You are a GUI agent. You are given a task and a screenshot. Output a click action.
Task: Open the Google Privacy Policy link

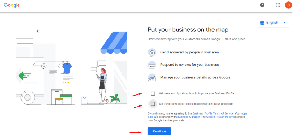[x=219, y=117]
